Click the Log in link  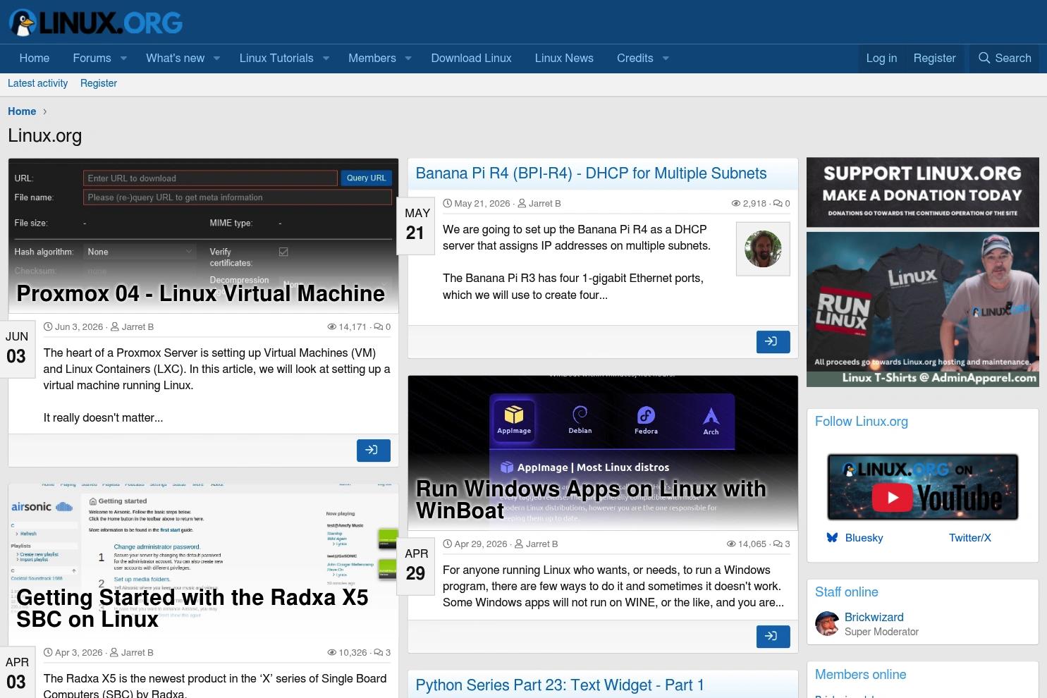[x=881, y=59]
